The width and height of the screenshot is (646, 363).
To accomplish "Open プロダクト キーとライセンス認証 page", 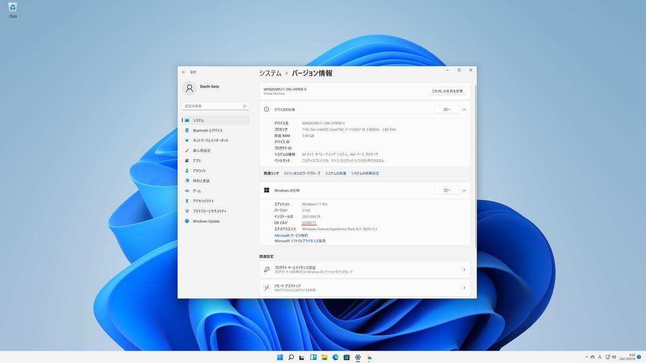I will (364, 269).
